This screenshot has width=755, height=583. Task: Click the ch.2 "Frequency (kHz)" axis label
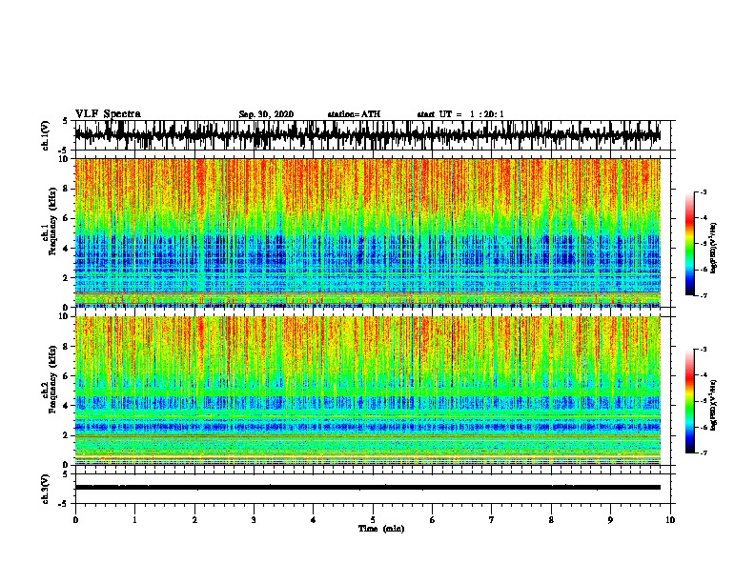coord(52,379)
